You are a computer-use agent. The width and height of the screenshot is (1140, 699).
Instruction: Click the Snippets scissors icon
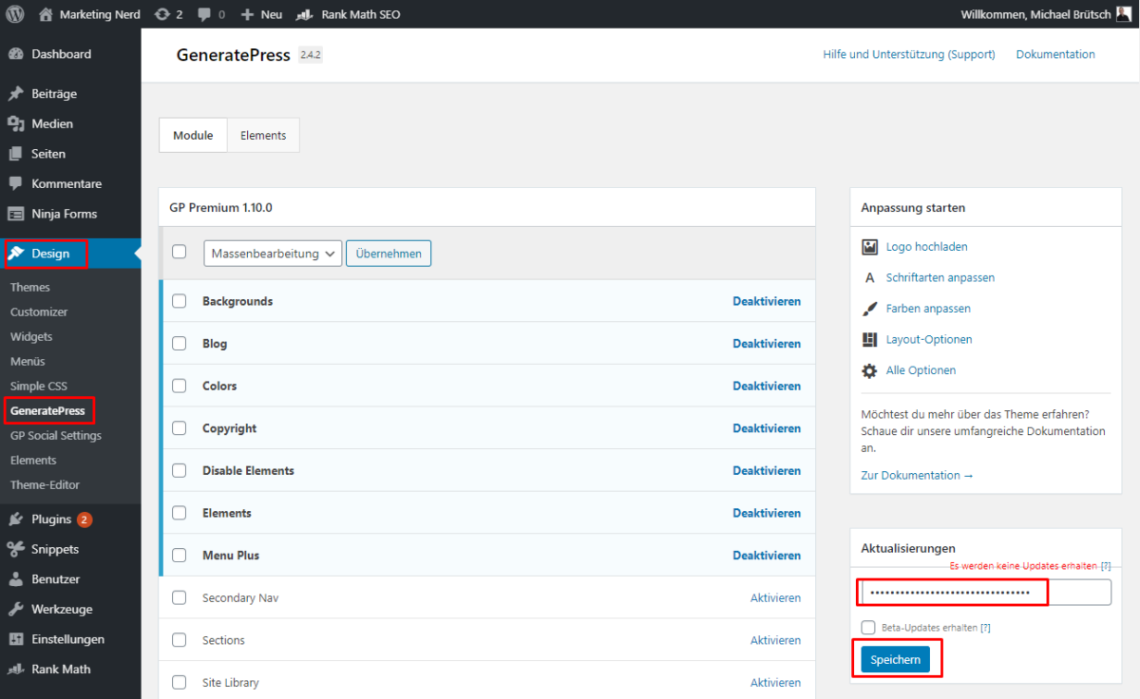[15, 549]
